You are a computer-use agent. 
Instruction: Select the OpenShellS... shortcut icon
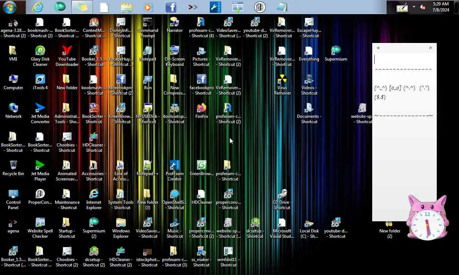(175, 199)
